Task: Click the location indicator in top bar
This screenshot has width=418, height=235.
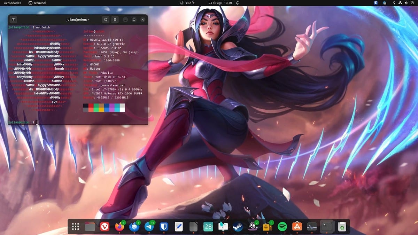Action: tap(394, 3)
